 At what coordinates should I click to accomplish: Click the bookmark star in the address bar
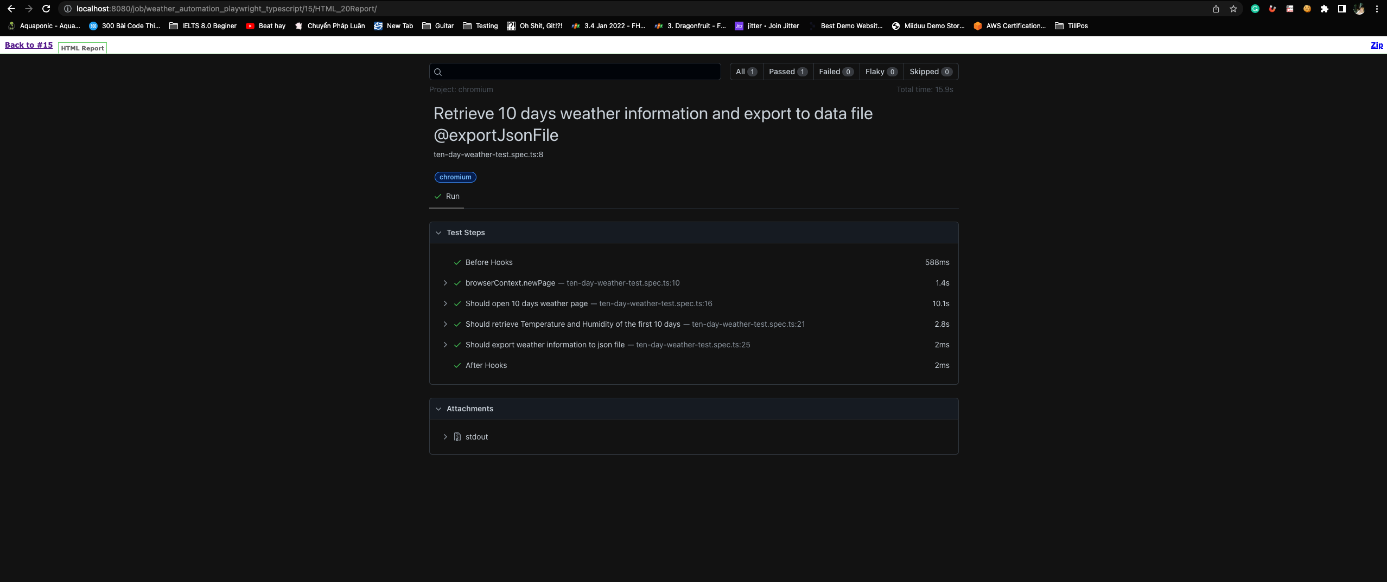click(x=1233, y=9)
